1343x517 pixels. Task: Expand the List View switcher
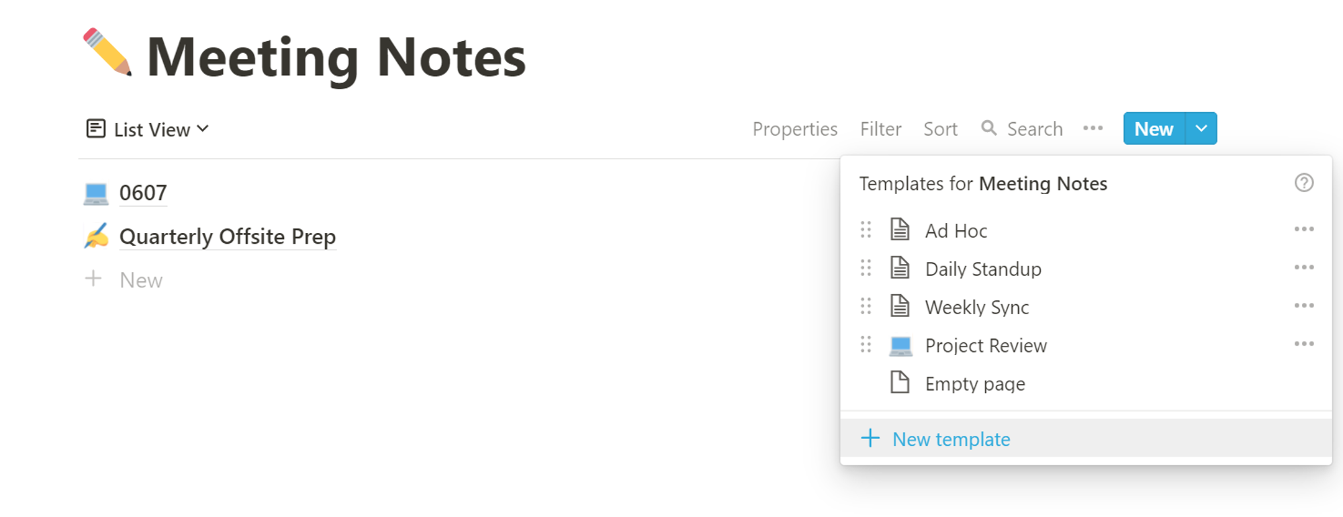click(x=148, y=129)
